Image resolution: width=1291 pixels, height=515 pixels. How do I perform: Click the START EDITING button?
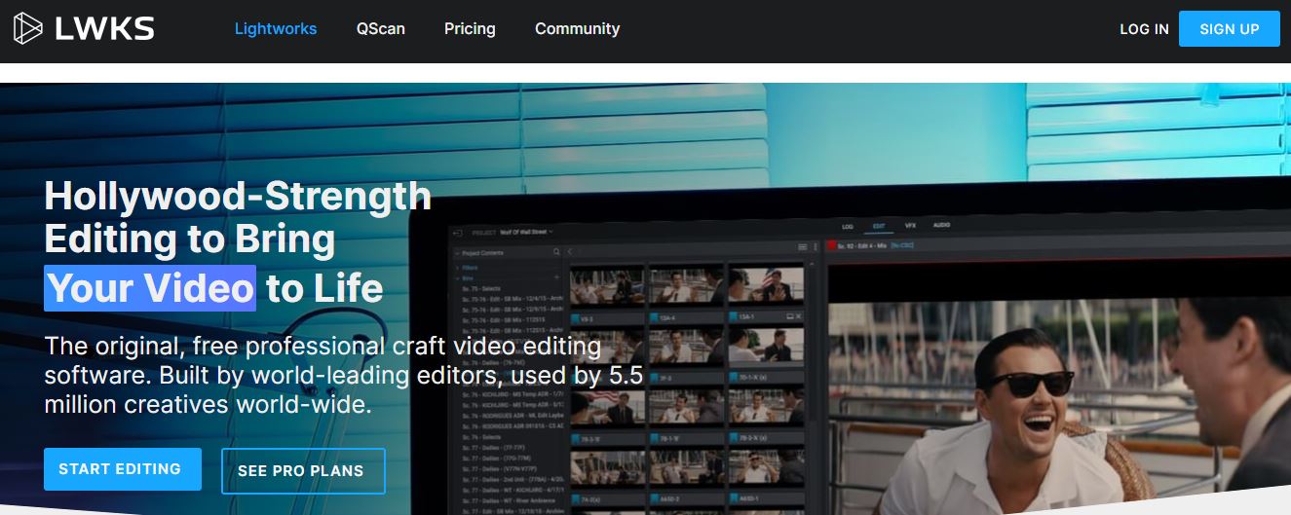coord(122,469)
